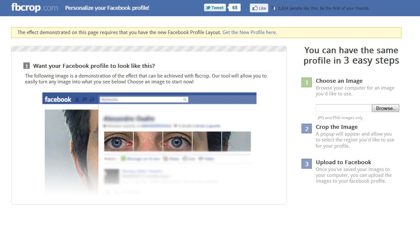Click the step 1 number badge

coord(307,82)
